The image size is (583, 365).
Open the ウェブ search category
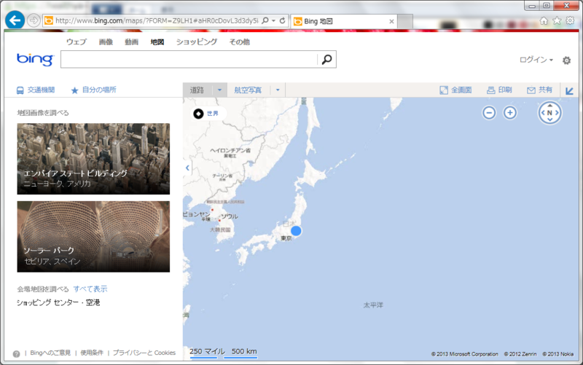(x=77, y=42)
